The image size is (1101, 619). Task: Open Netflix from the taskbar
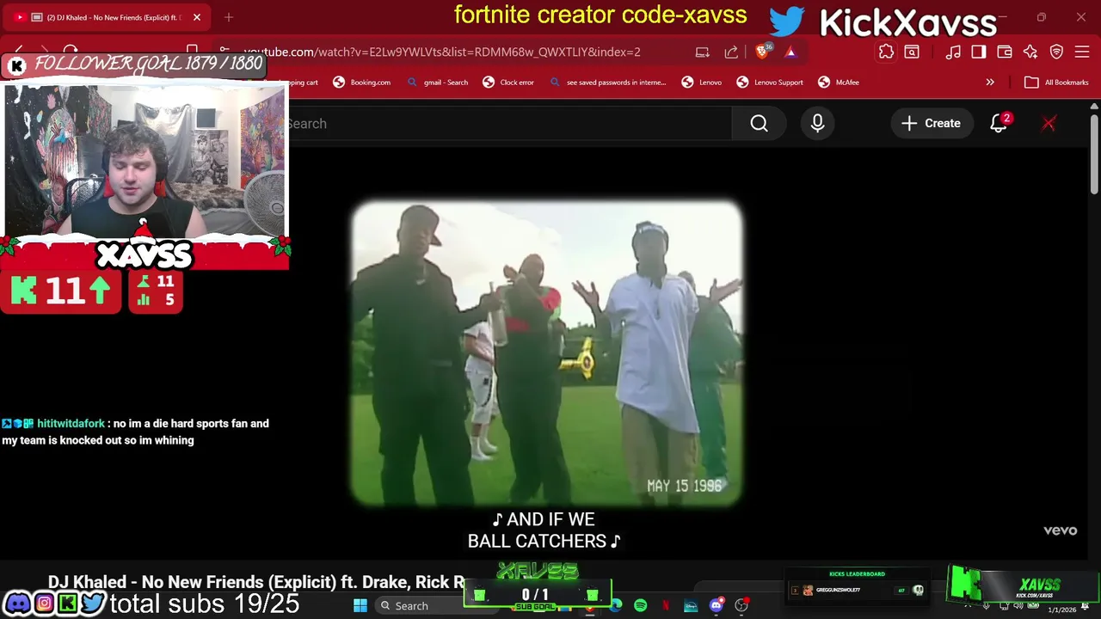pos(665,606)
